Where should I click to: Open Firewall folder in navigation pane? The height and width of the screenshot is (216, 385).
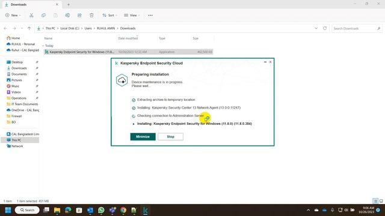(x=14, y=116)
